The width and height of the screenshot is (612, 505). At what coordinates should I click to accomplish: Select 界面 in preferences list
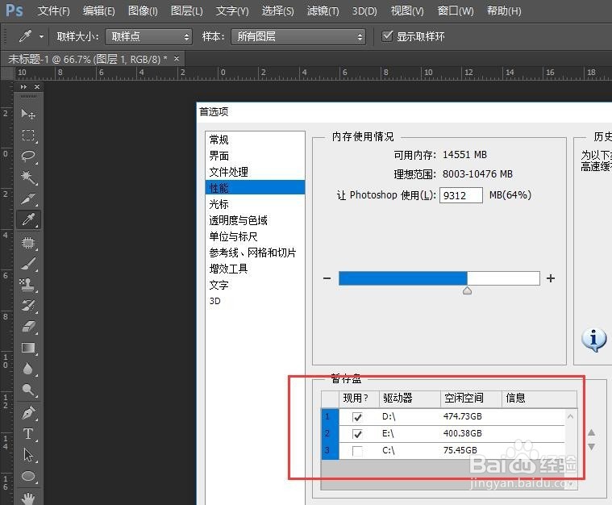(x=255, y=156)
